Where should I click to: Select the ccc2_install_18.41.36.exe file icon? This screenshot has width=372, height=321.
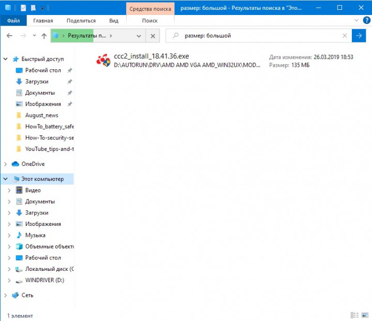[x=103, y=60]
